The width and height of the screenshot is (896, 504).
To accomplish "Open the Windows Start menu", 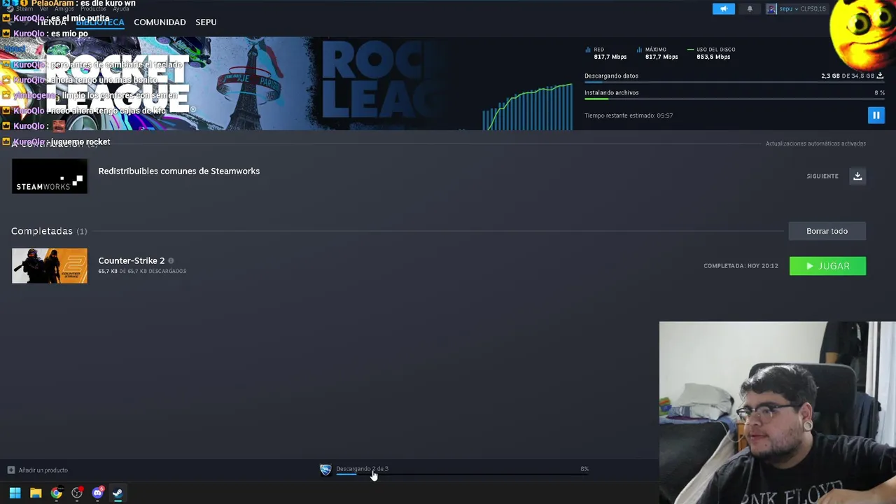I will coord(15,493).
